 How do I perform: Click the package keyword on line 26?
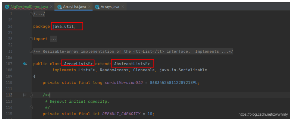(42, 26)
